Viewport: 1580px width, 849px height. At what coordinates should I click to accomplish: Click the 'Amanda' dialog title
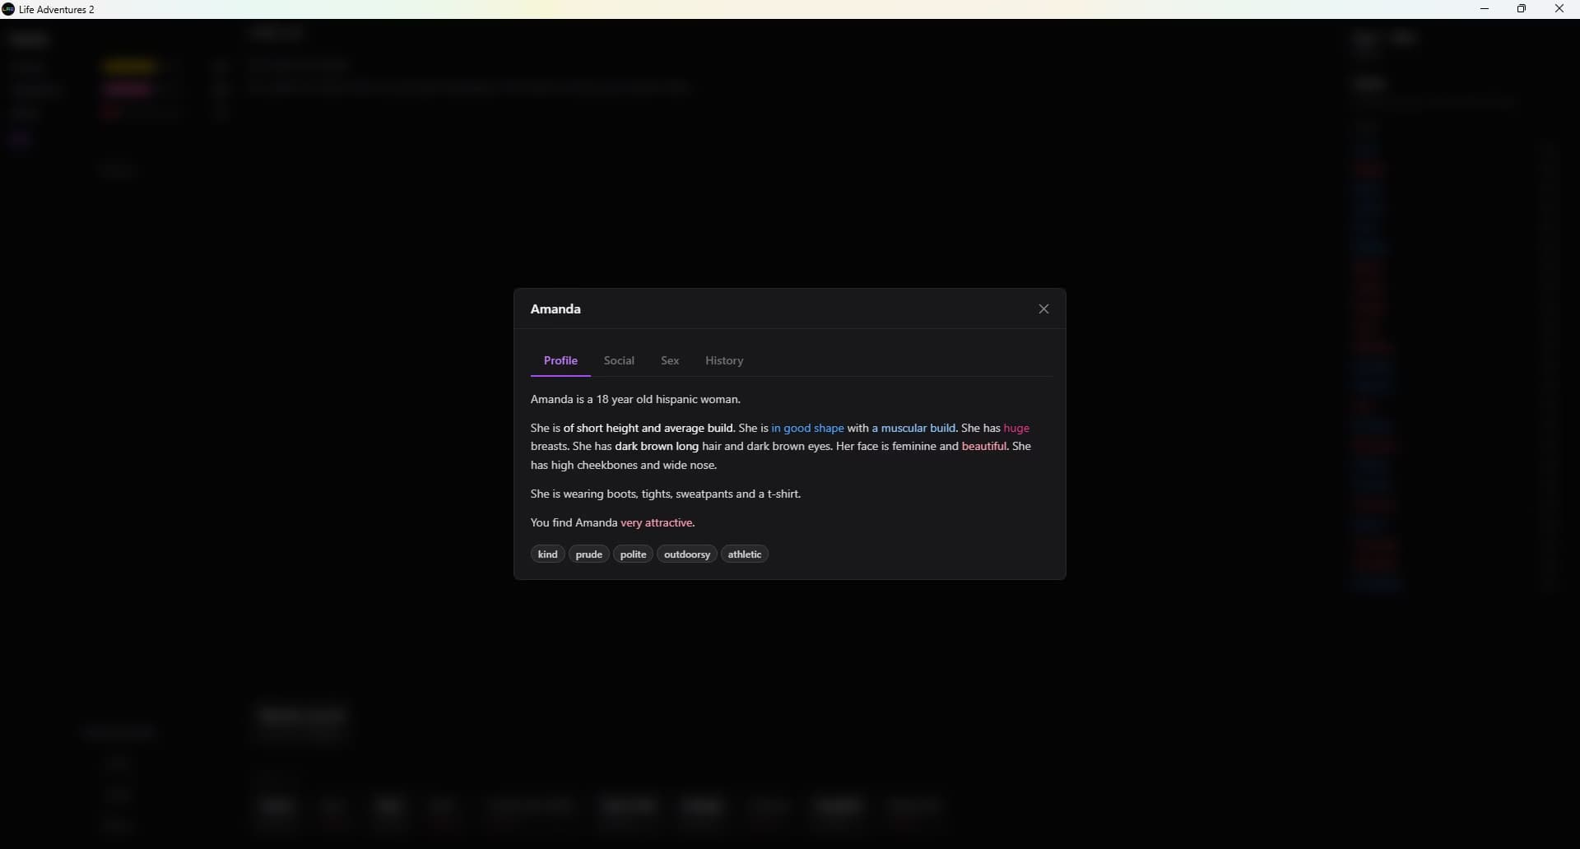[555, 309]
